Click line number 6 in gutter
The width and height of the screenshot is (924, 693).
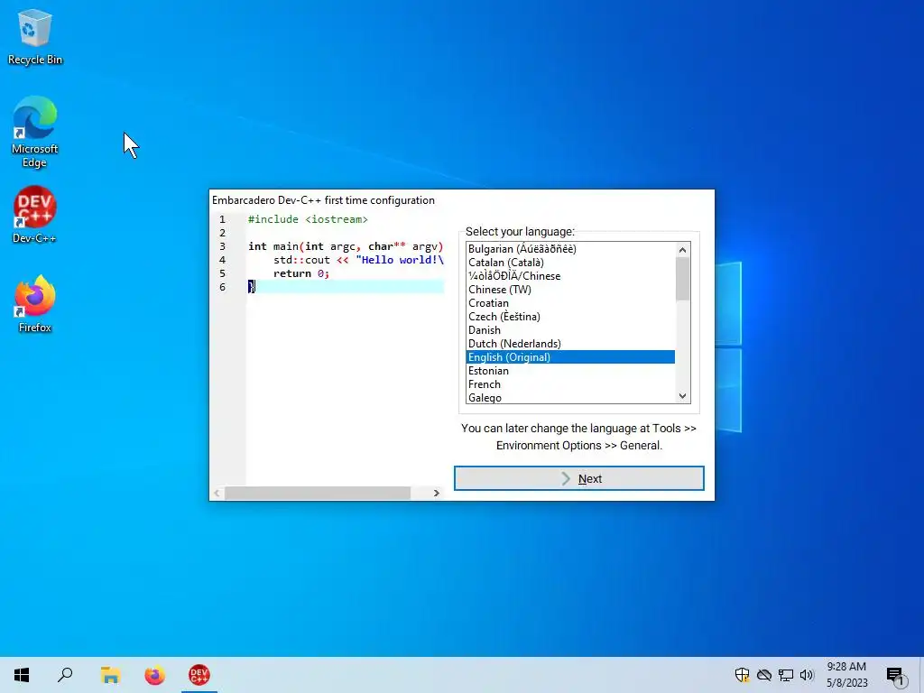tap(222, 287)
